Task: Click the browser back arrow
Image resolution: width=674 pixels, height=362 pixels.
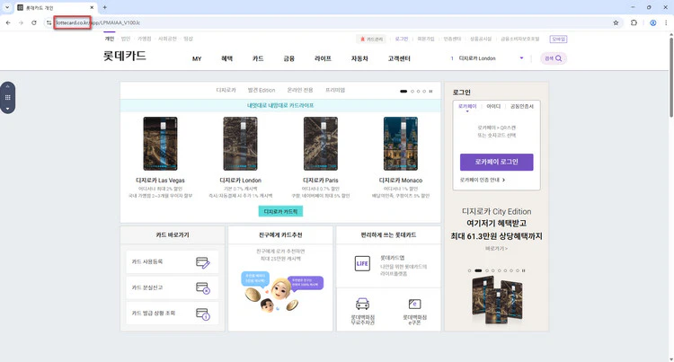Action: [x=8, y=22]
